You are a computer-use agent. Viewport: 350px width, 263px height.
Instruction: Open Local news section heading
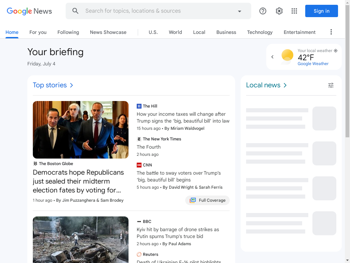[x=266, y=85]
